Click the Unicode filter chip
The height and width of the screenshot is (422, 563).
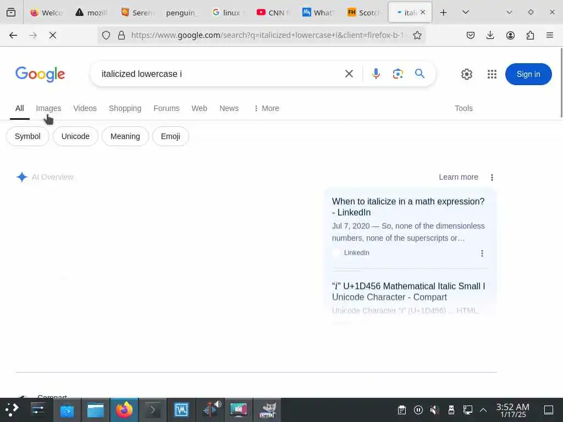75,136
